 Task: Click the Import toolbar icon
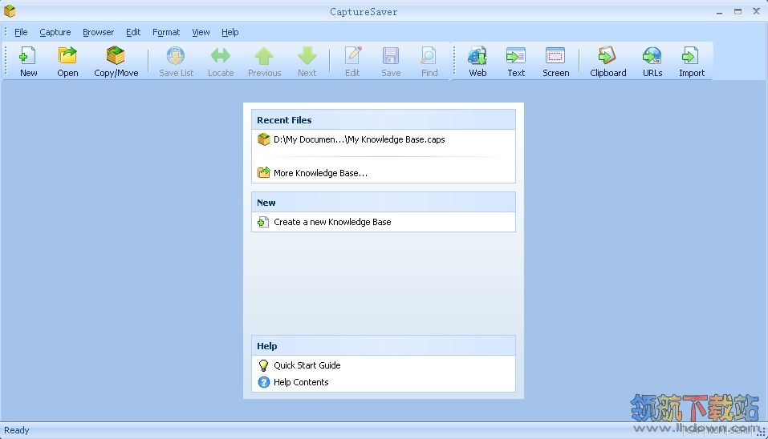point(691,61)
